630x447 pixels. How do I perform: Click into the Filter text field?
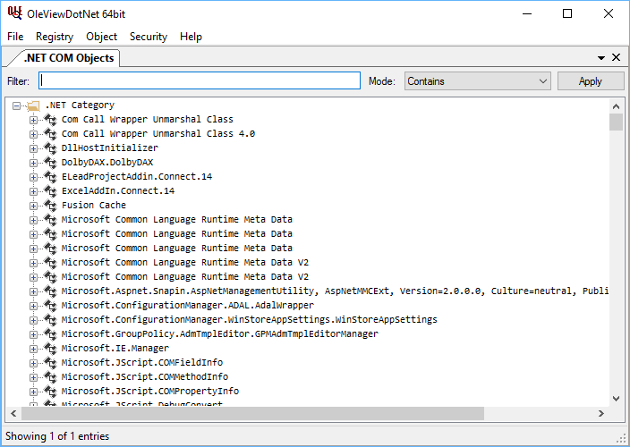pos(199,81)
